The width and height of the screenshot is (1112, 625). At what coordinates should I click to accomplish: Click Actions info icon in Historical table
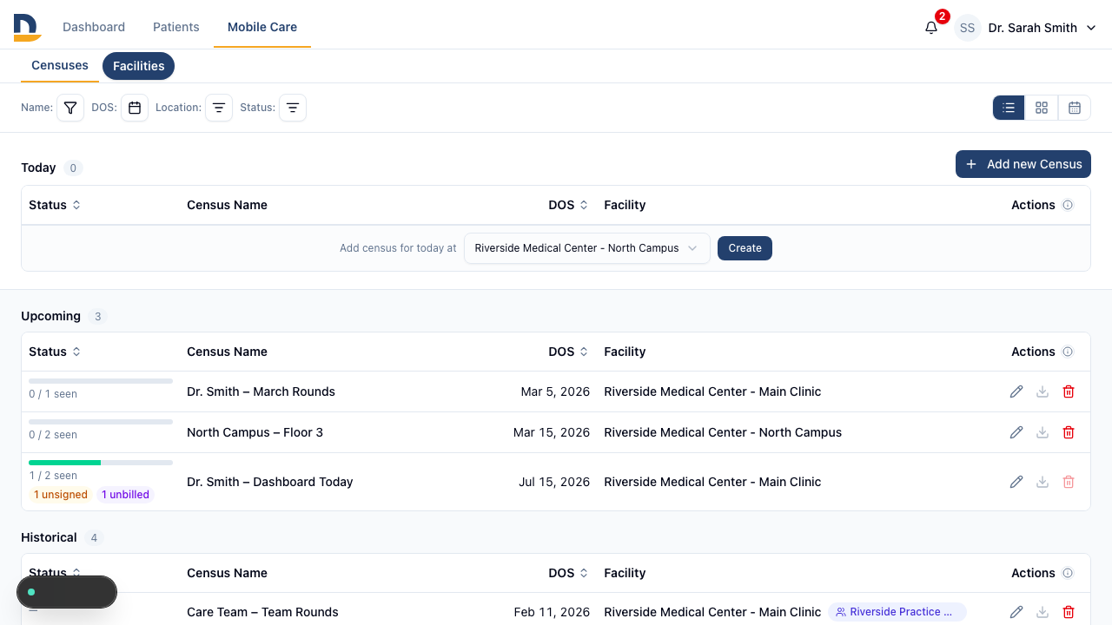point(1068,573)
